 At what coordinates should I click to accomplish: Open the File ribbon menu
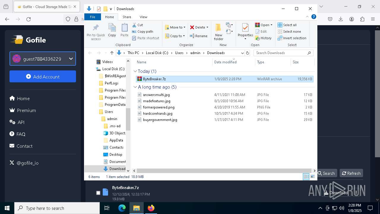point(93,17)
